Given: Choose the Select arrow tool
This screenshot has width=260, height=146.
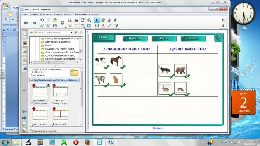Looking at the screenshot, I should 97,20.
